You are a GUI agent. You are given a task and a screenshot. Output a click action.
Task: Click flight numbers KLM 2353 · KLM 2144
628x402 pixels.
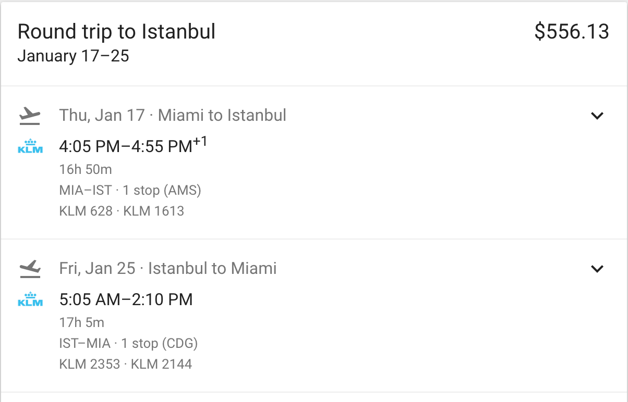[126, 364]
